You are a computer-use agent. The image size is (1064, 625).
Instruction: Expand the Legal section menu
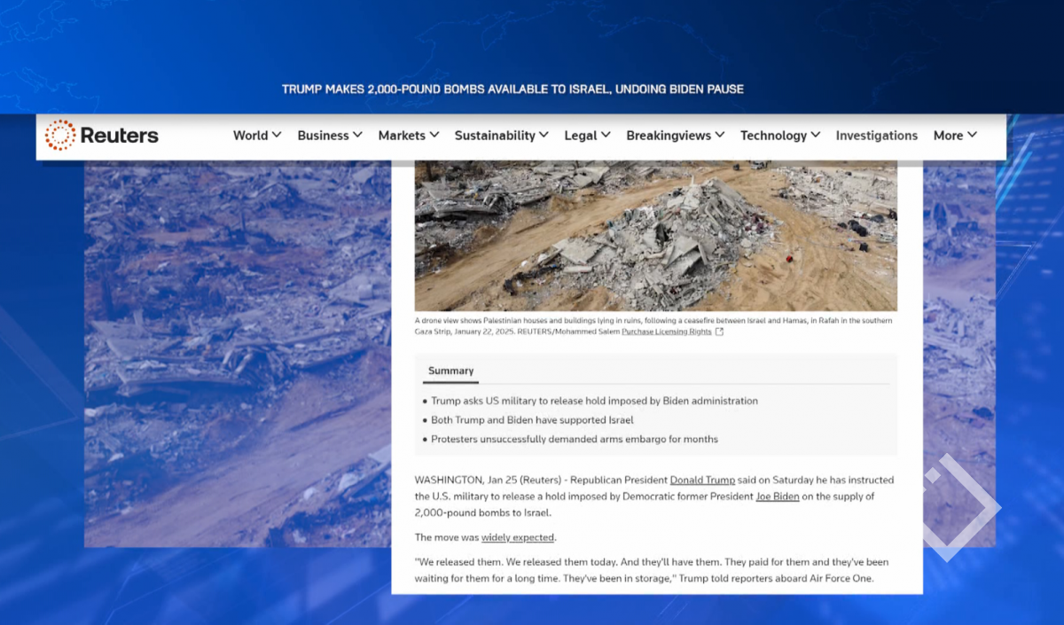[x=587, y=136]
